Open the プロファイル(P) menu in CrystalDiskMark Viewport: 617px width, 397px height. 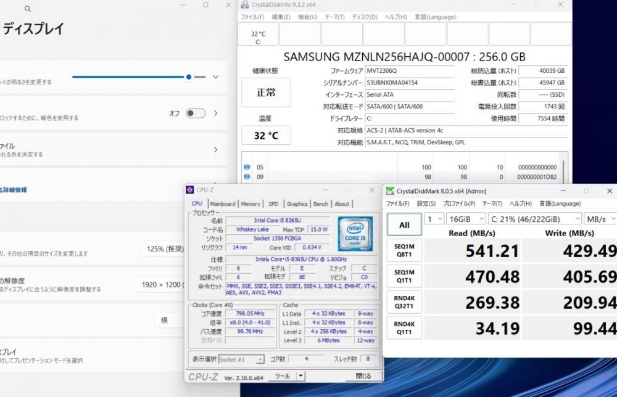point(458,203)
